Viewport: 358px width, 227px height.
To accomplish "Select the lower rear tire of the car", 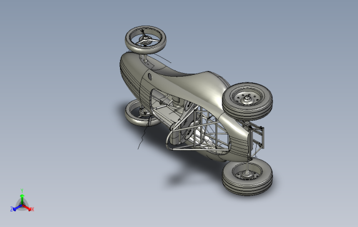I will coord(247,177).
